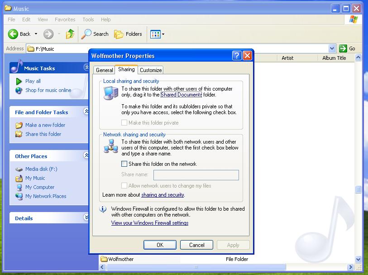View your Windows Firewall settings link
This screenshot has width=368, height=275.
[150, 222]
